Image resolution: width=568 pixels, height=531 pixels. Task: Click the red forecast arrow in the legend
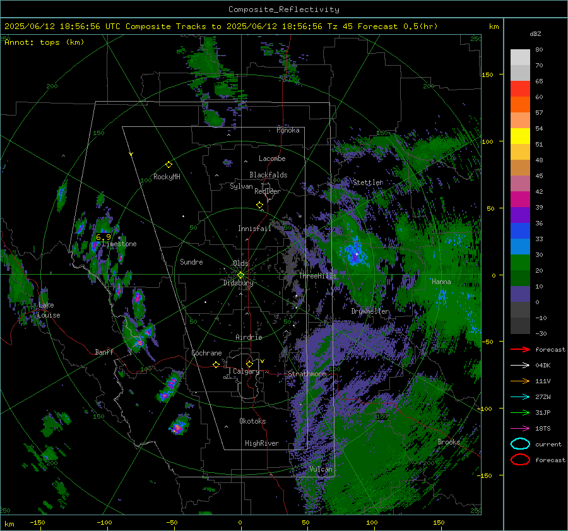click(x=520, y=349)
